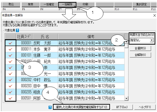
Task: Click the 氏名 column header
Action: (x=45, y=37)
